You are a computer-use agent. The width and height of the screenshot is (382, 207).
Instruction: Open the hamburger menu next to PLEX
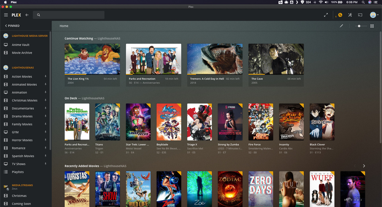[x=6, y=15]
